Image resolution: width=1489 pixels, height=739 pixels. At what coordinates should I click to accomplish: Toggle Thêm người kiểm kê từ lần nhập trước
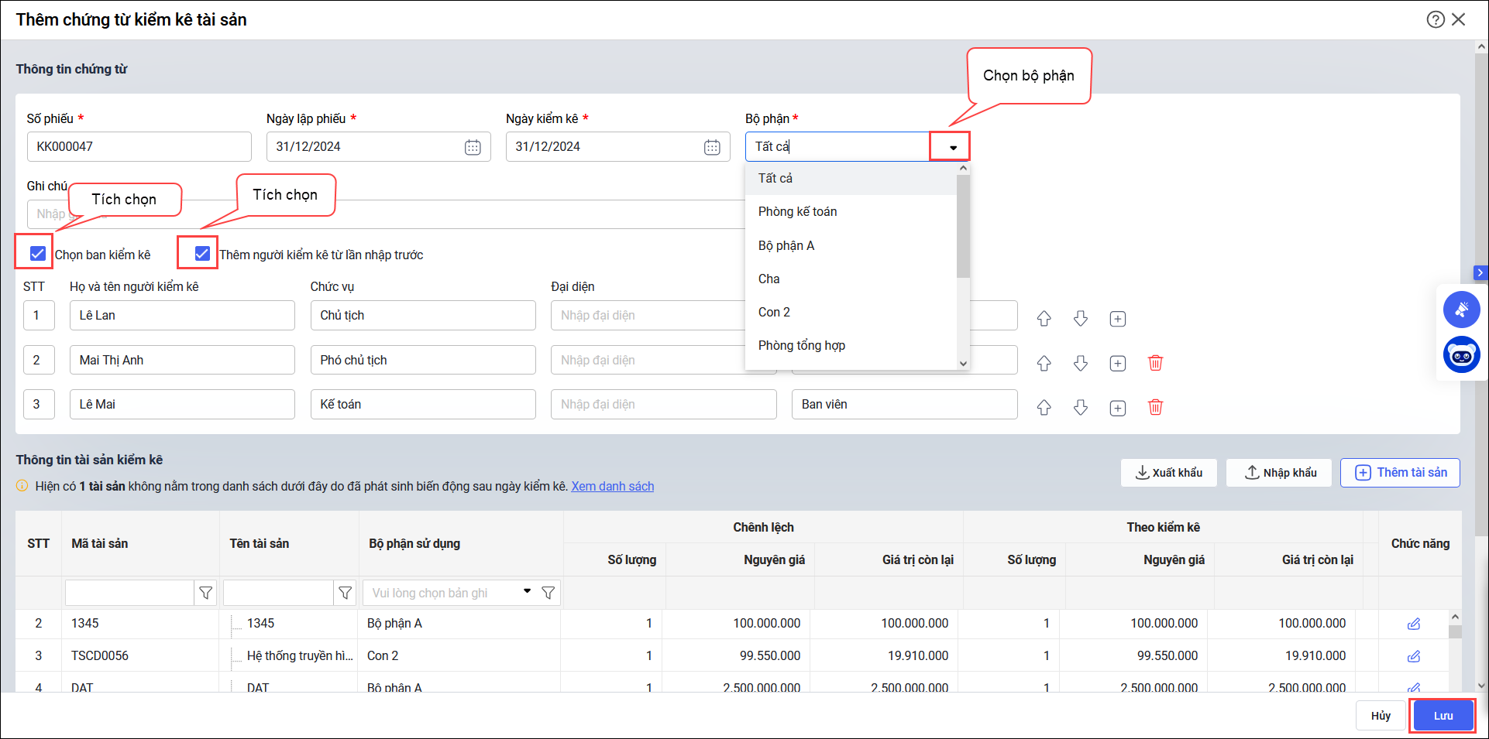pos(202,253)
